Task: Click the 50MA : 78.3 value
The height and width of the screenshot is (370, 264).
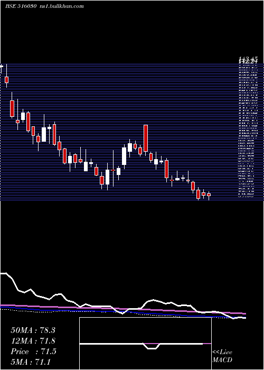Action: 33,330
